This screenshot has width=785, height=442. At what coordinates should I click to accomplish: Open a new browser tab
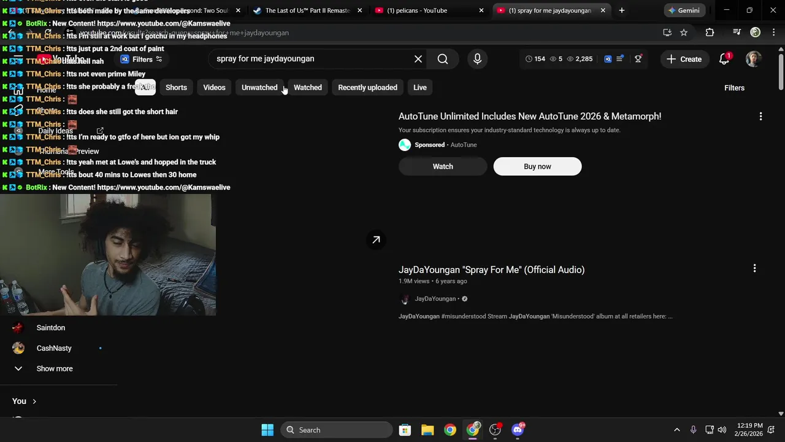point(621,10)
